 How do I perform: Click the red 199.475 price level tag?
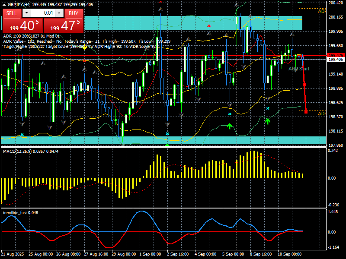[336, 55]
